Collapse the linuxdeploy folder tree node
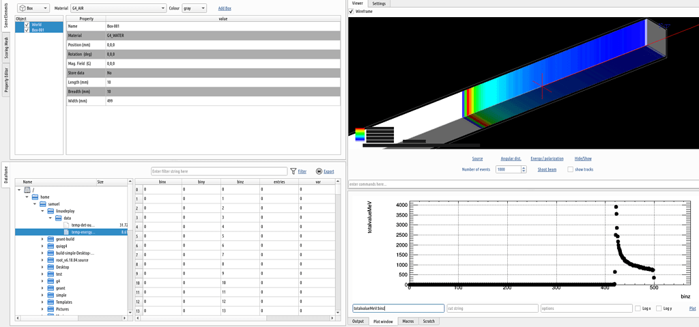Image resolution: width=699 pixels, height=327 pixels. point(42,211)
